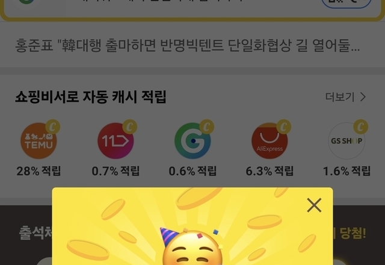The image size is (385, 265).
Task: Choose the GS SHOP icon
Action: tap(346, 141)
